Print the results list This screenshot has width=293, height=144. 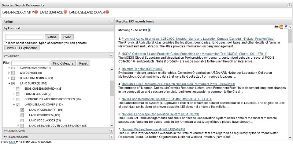(x=277, y=27)
